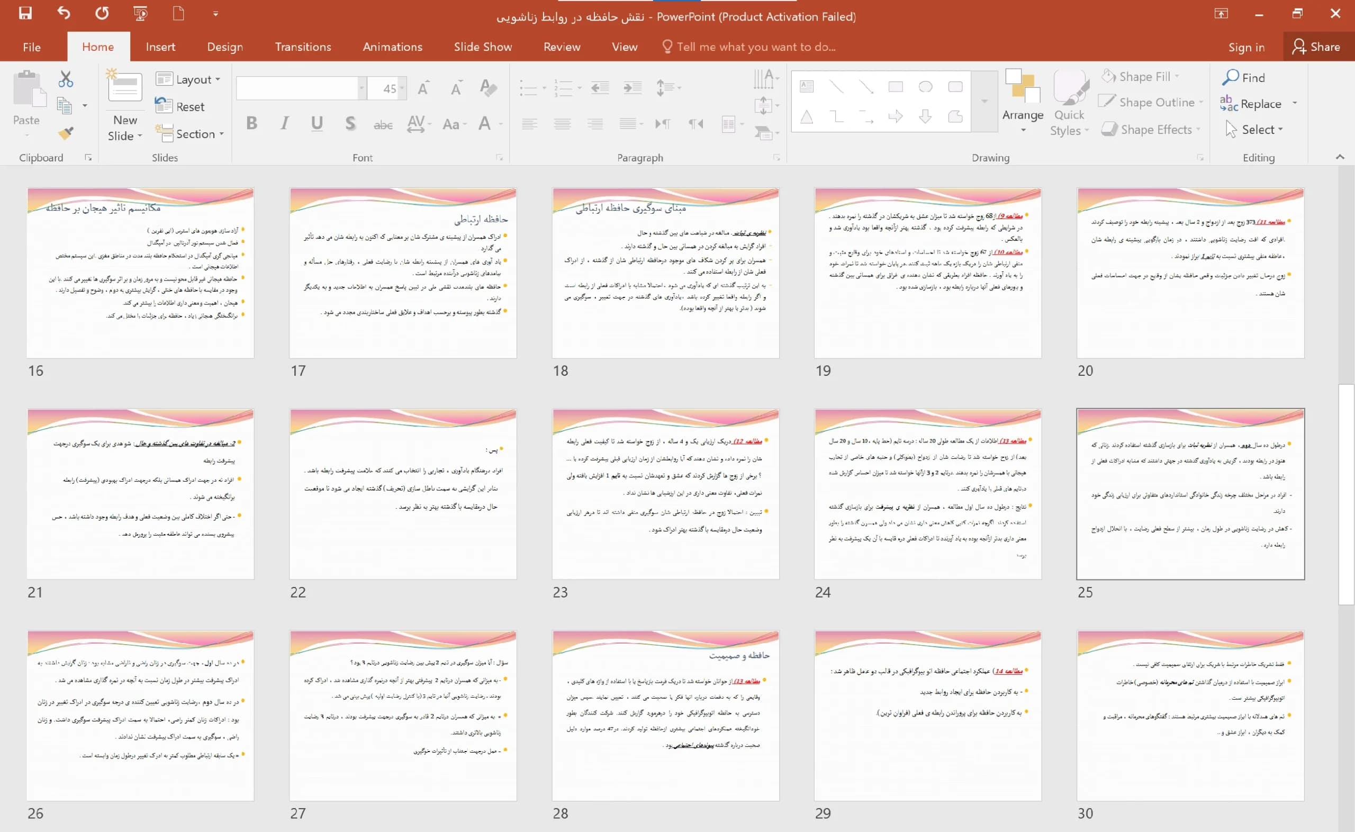The image size is (1355, 832).
Task: Click the Arrange icon
Action: click(1023, 86)
